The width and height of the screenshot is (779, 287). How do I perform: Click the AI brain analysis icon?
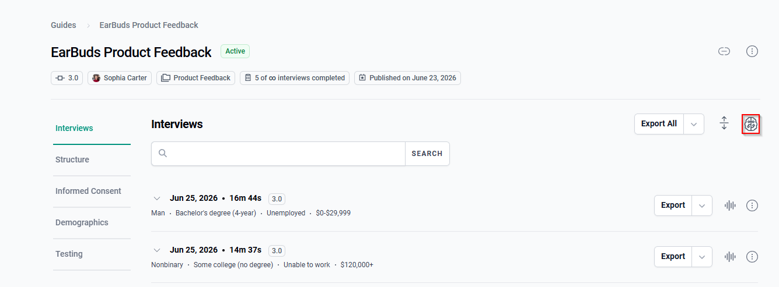tap(751, 124)
